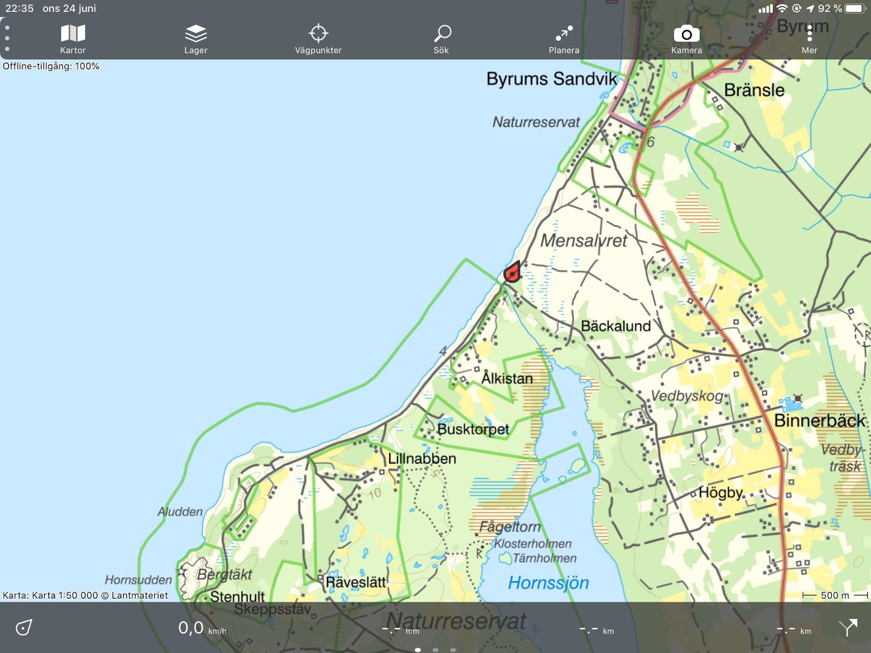Tap the Offline-tillgång: 100% status
This screenshot has height=653, width=871.
coord(51,66)
